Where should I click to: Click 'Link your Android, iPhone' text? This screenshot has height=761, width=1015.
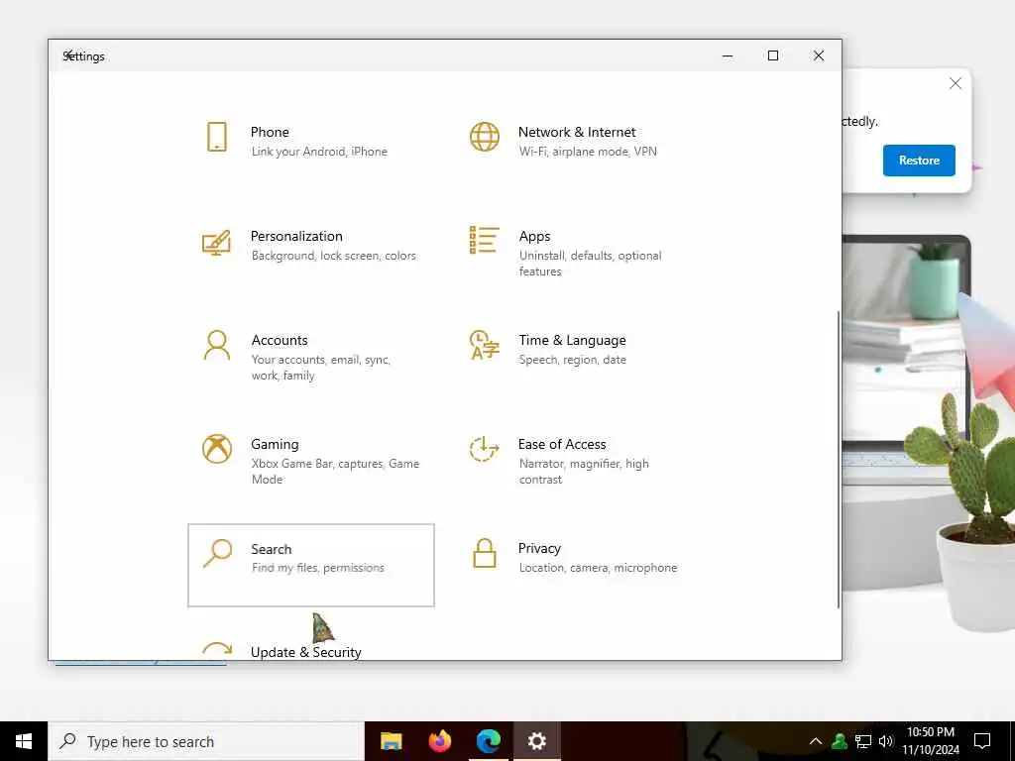[x=319, y=152]
